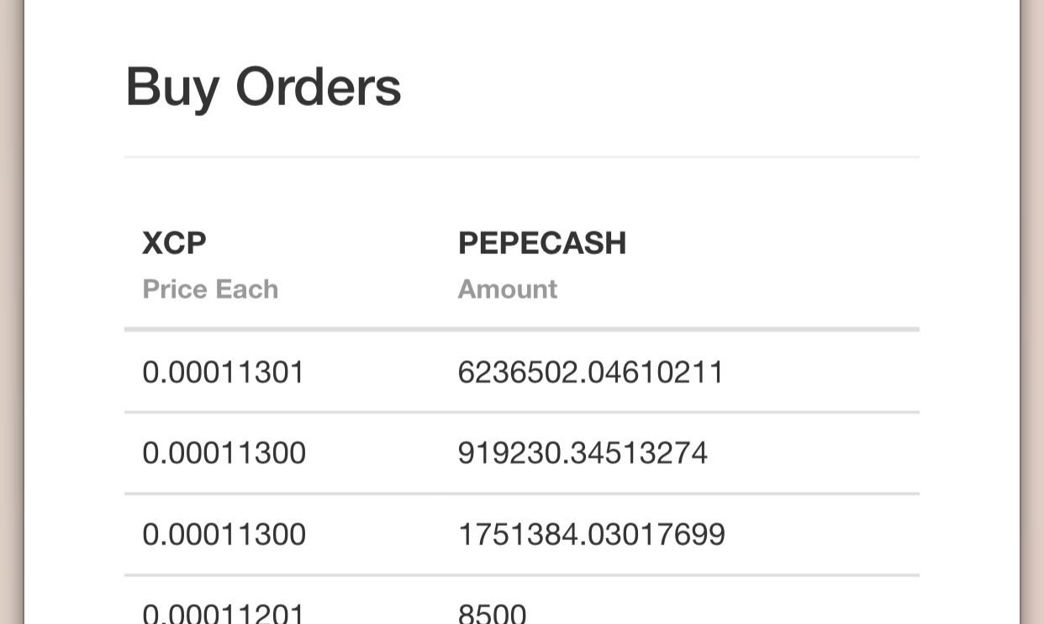Click the Amount sublabel under PEPECASH

point(507,289)
